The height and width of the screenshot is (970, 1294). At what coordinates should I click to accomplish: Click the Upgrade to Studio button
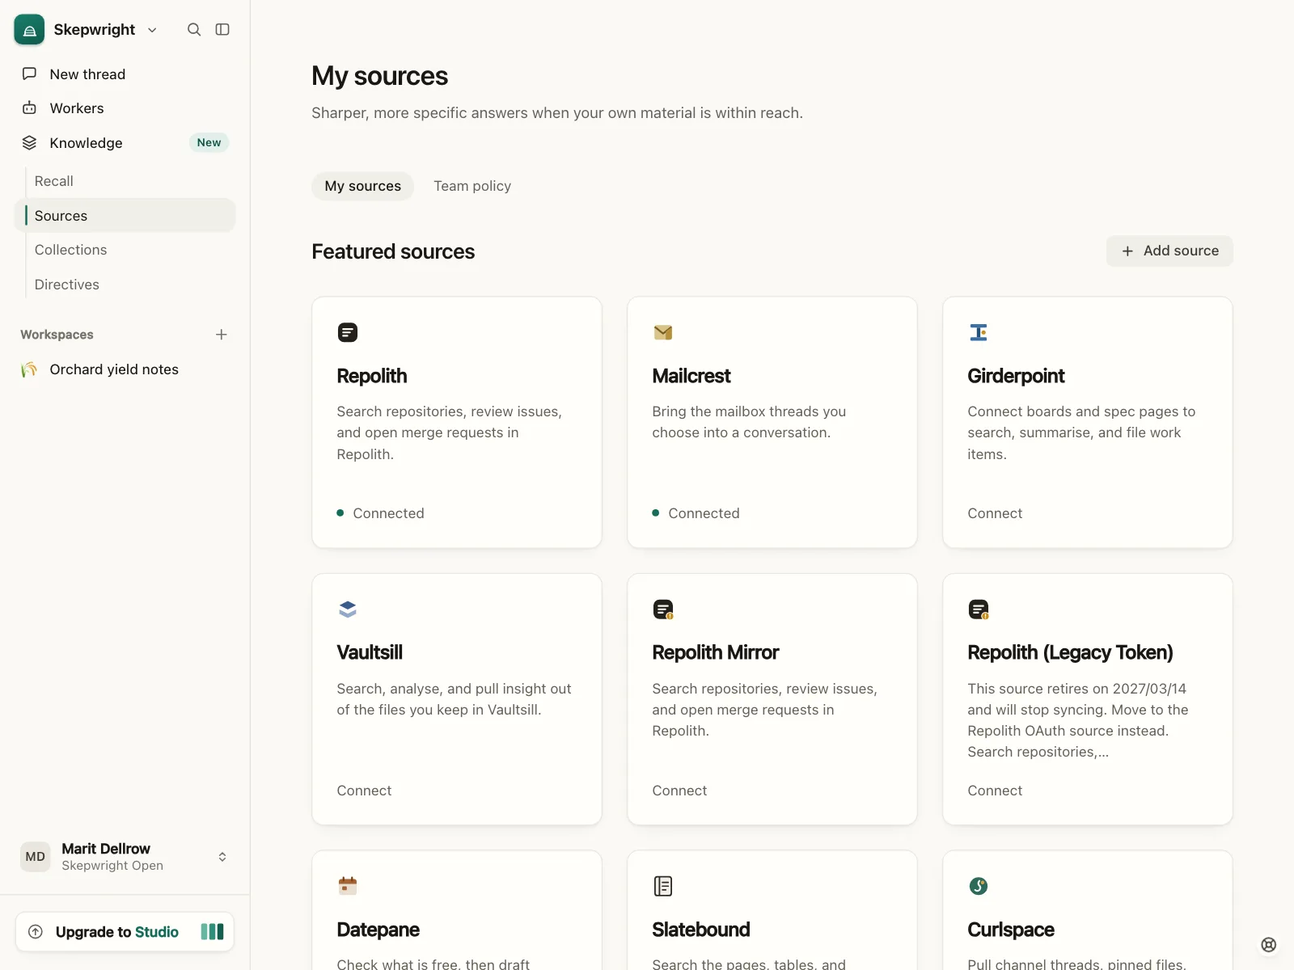(125, 932)
